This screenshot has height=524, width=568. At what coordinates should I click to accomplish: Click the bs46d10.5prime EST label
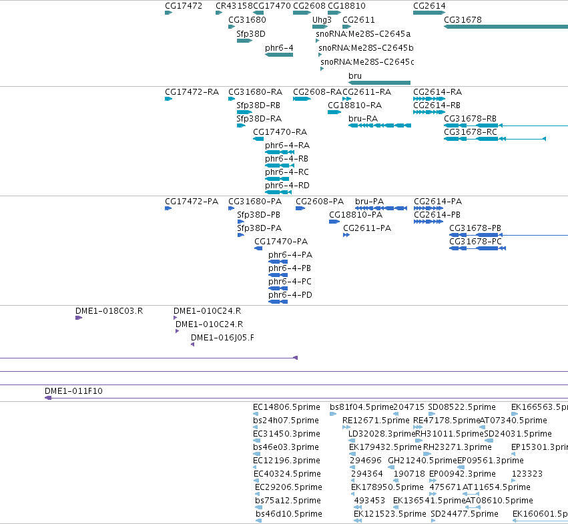pyautogui.click(x=289, y=514)
